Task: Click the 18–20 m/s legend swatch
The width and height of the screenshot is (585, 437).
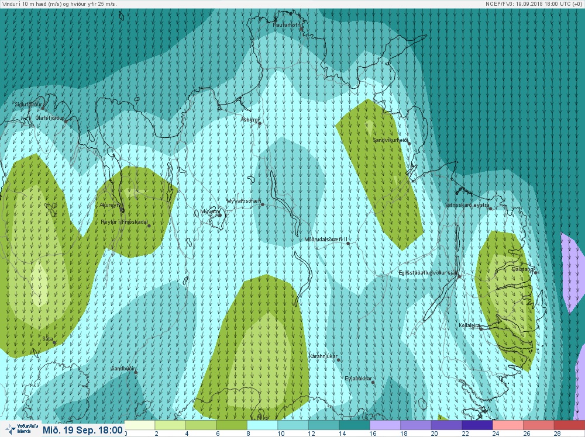Action: [x=416, y=425]
